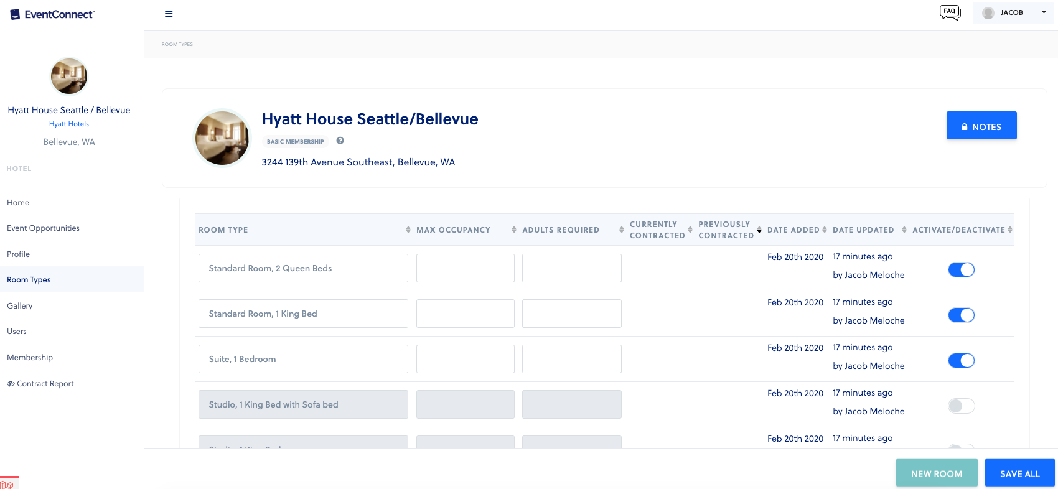Click the membership help question icon
This screenshot has width=1058, height=489.
(340, 141)
